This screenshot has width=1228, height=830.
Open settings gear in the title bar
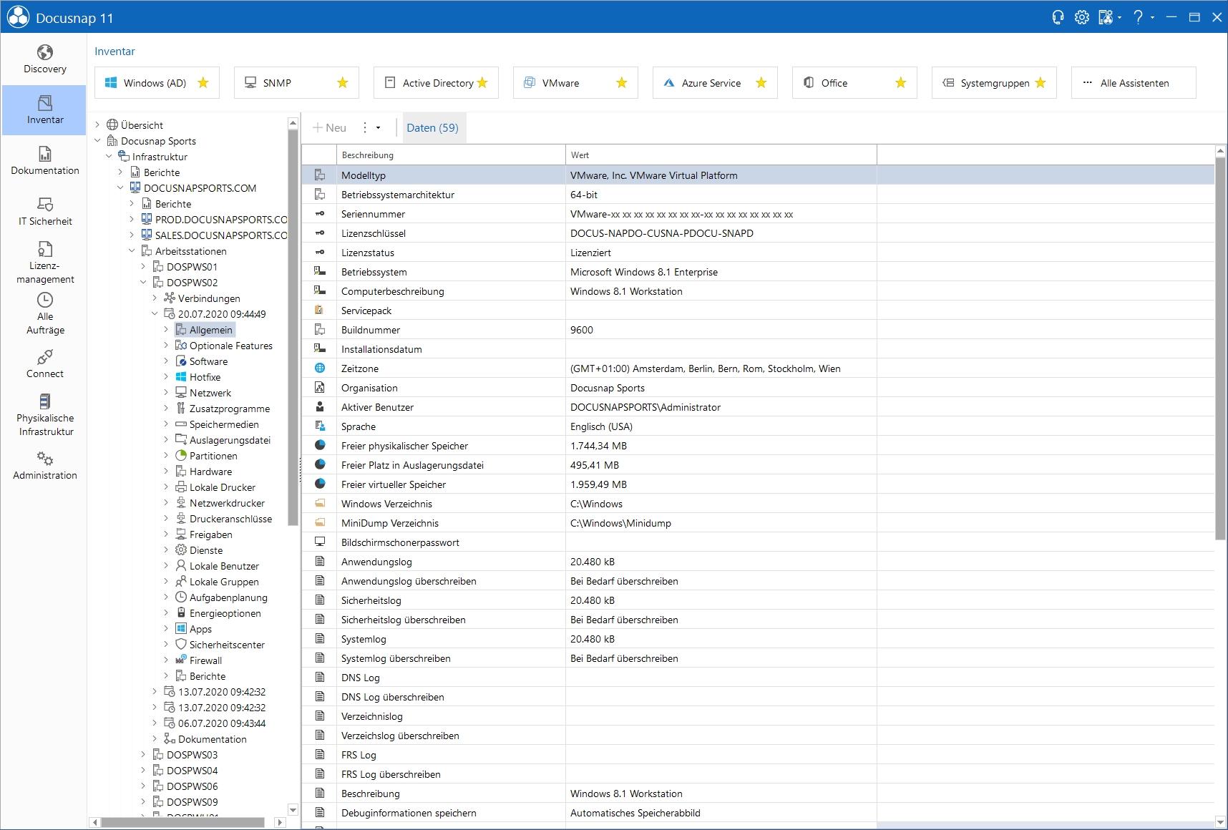(x=1082, y=17)
